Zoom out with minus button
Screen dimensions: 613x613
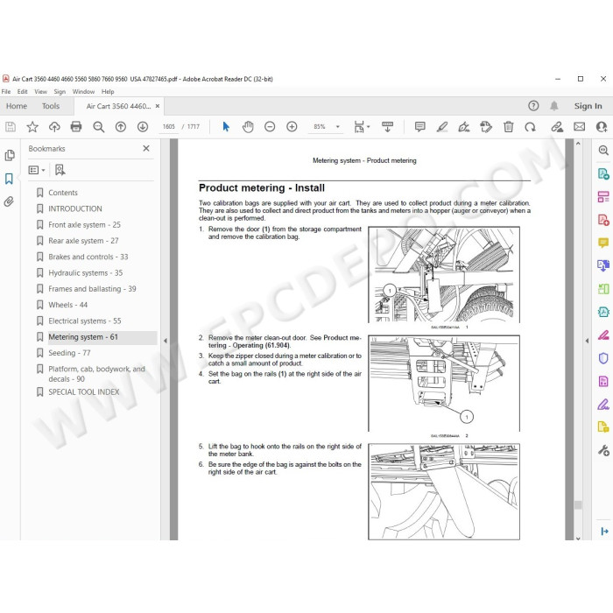click(x=270, y=127)
